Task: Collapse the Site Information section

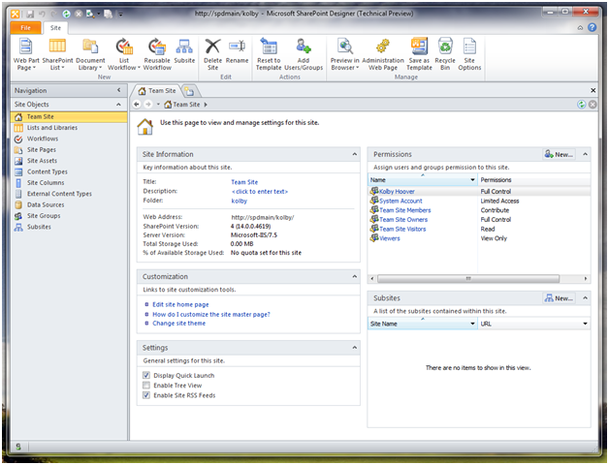Action: (x=354, y=154)
